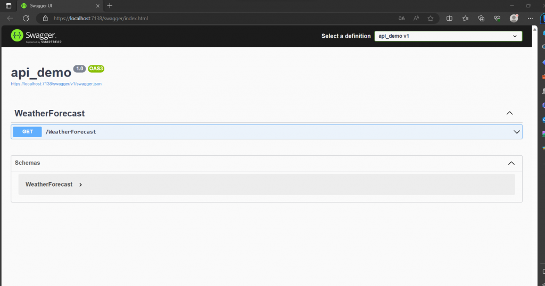Activate the read aloud icon
Image resolution: width=545 pixels, height=286 pixels.
[x=416, y=19]
